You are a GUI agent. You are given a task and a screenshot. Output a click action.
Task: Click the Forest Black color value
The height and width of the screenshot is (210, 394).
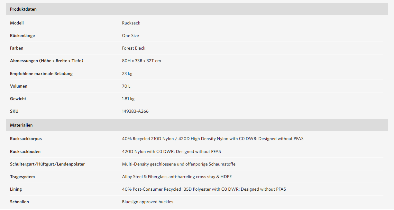click(x=133, y=48)
